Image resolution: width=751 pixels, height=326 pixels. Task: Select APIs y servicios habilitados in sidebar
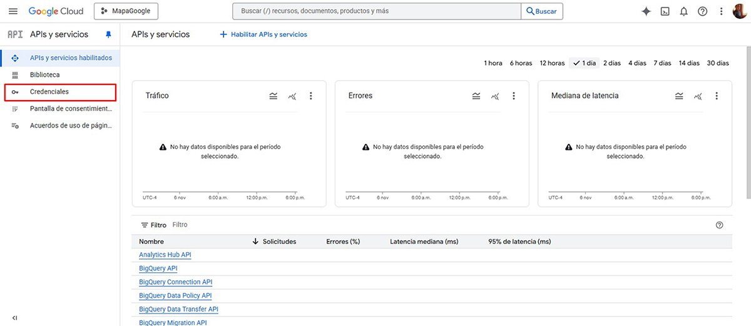click(60, 58)
